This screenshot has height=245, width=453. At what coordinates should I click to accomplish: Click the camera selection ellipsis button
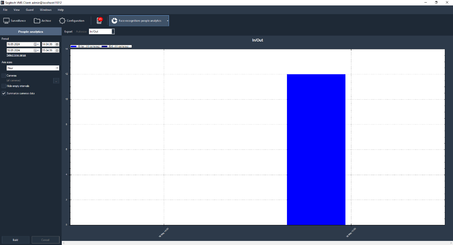56,81
